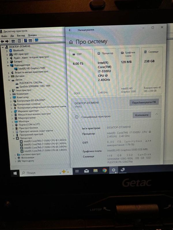The height and width of the screenshot is (230, 173).
Task: Open File Explorer from taskbar
Action: (x=95, y=170)
